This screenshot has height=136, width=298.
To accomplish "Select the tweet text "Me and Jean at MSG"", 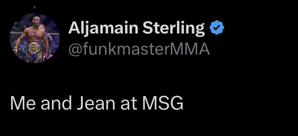I will [97, 103].
